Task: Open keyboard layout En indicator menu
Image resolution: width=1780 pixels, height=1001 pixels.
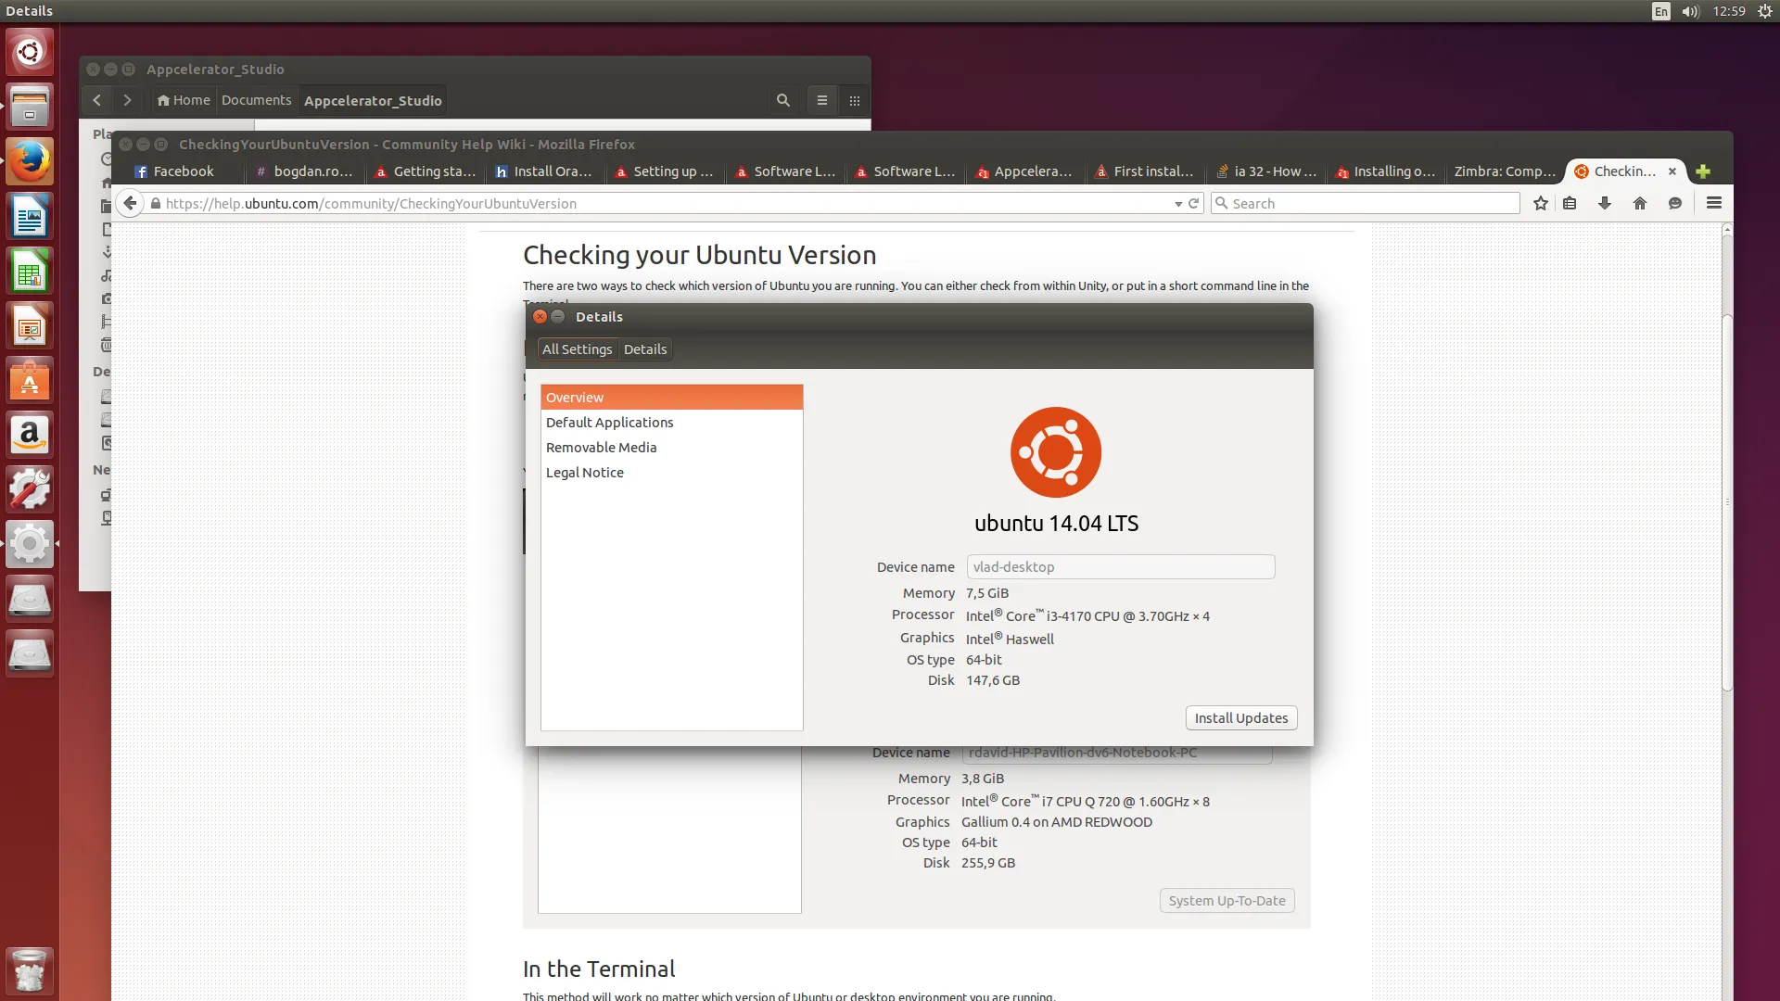Action: [x=1660, y=11]
